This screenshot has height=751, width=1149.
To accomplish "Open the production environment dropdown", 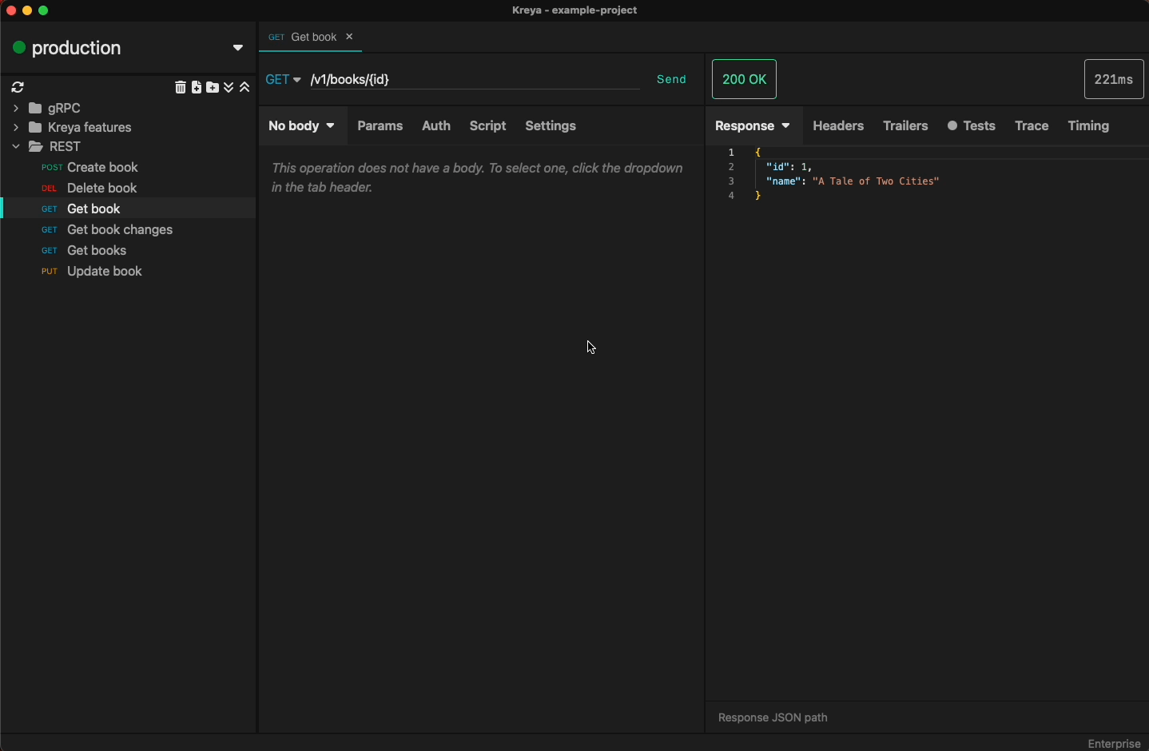I will click(238, 49).
